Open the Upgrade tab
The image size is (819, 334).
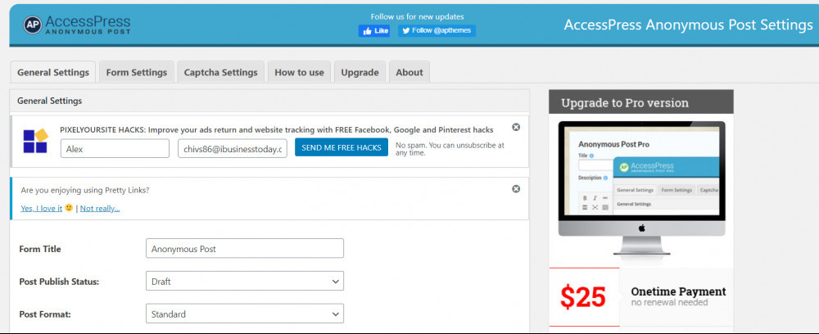[360, 72]
